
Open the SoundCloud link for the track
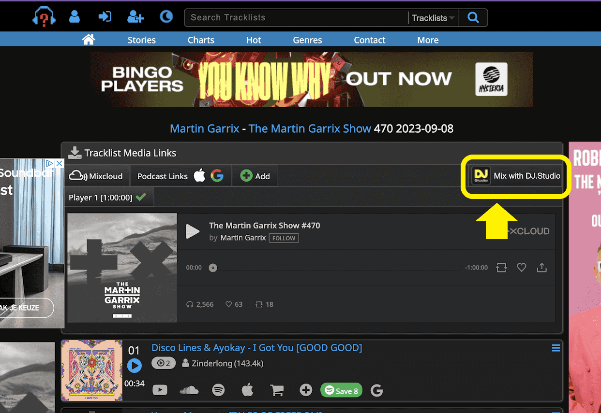(x=189, y=390)
